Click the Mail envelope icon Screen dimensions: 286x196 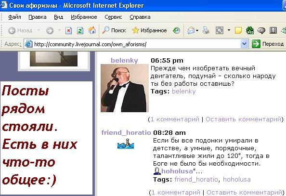pyautogui.click(x=191, y=30)
